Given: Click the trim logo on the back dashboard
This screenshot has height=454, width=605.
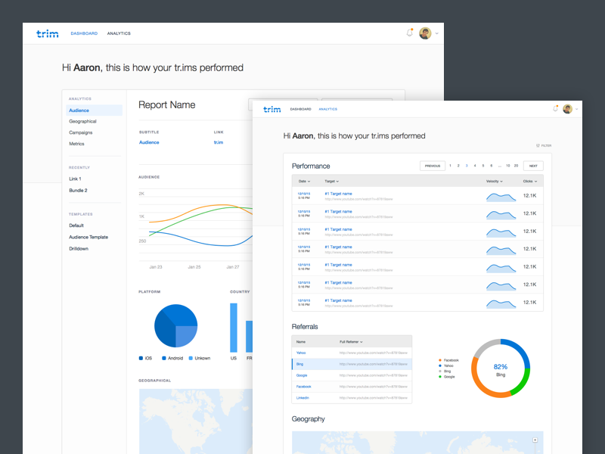Looking at the screenshot, I should coord(47,33).
